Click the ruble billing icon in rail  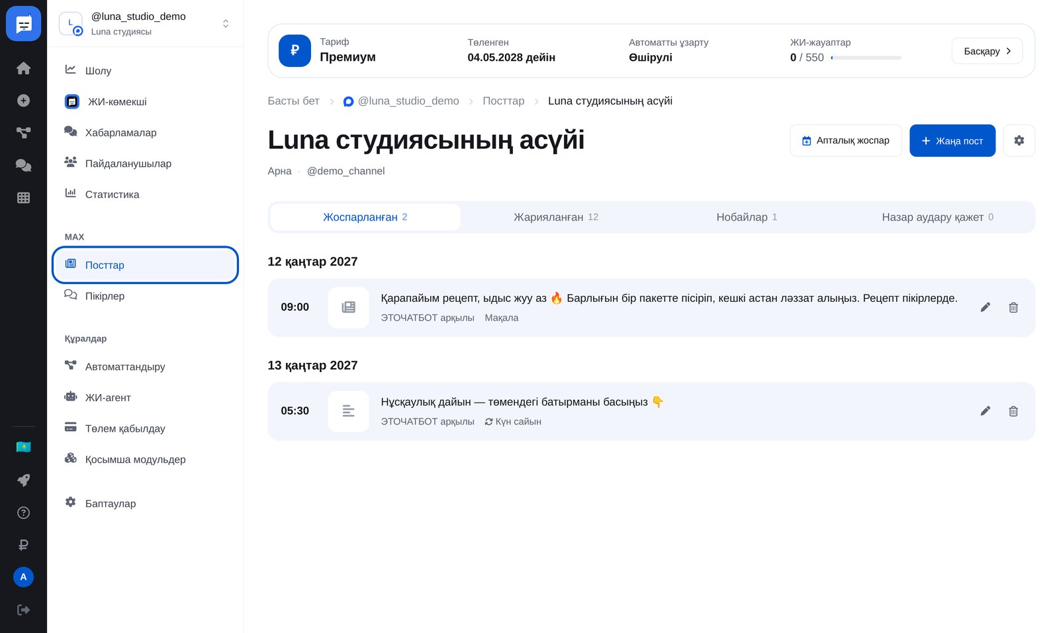(23, 545)
